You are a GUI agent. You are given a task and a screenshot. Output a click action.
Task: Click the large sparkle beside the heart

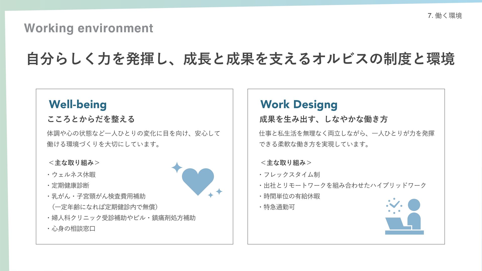[177, 167]
